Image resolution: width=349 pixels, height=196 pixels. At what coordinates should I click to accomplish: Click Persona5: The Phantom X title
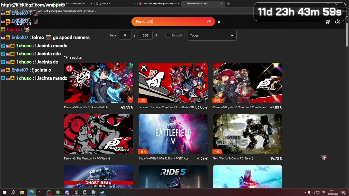(x=87, y=158)
